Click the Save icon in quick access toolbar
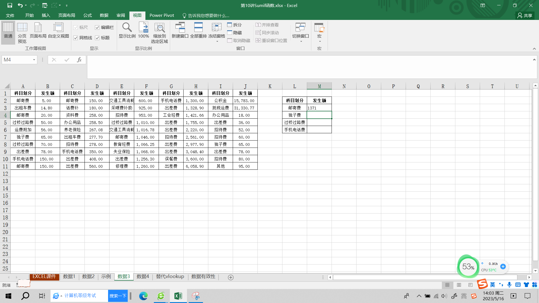This screenshot has height=303, width=539. point(10,5)
